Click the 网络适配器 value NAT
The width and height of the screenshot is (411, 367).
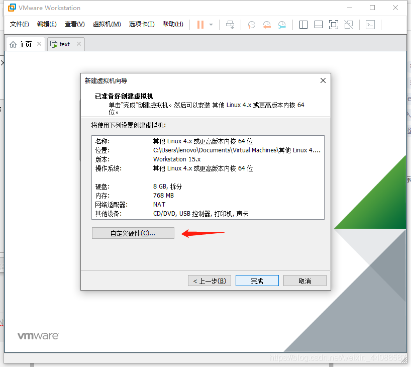click(x=159, y=204)
